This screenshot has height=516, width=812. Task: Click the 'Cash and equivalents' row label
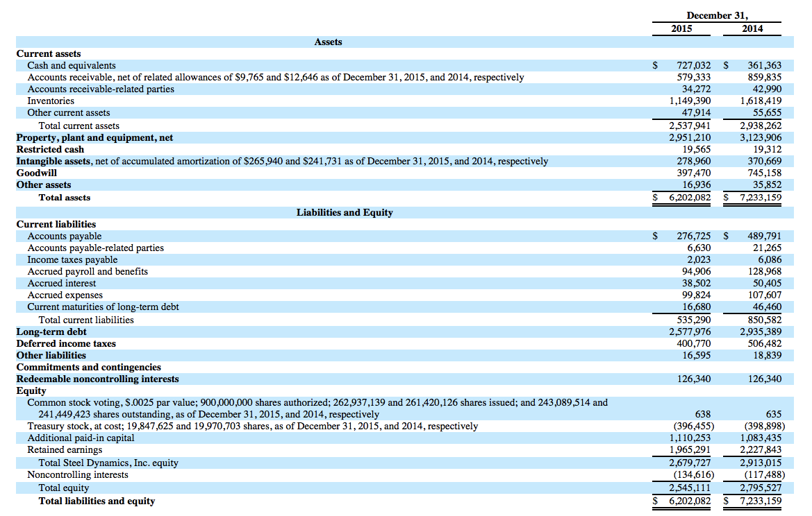pos(72,66)
